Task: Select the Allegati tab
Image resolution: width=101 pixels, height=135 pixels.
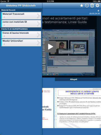Action: [74, 79]
